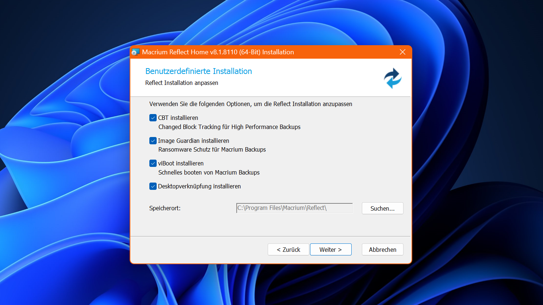Click the 'Speicherort:' label
The width and height of the screenshot is (543, 305).
coord(165,208)
